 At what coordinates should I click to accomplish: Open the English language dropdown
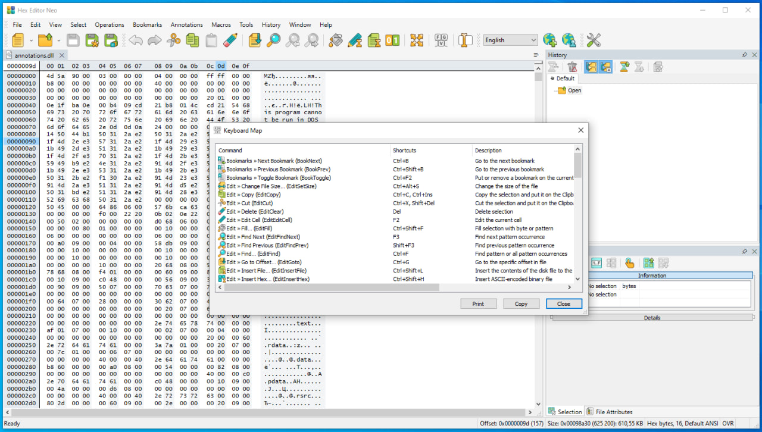[x=510, y=40]
